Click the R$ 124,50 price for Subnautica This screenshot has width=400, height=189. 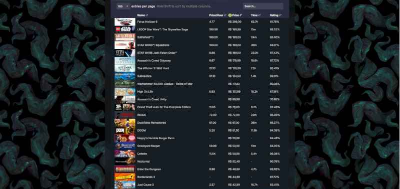(x=234, y=76)
